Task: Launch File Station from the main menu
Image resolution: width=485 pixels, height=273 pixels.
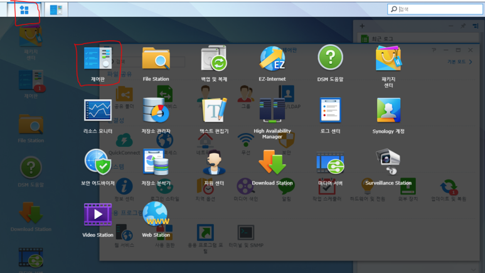Action: point(156,64)
